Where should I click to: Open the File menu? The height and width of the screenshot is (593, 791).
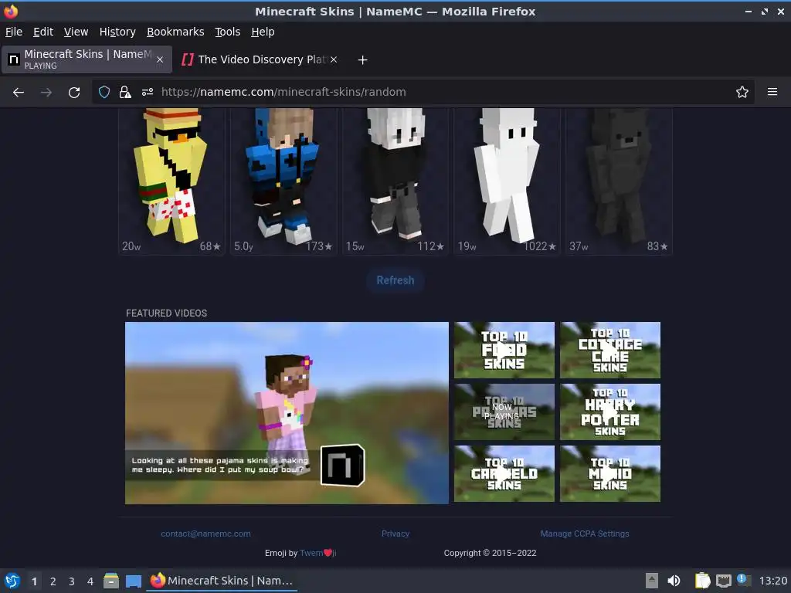click(x=14, y=32)
